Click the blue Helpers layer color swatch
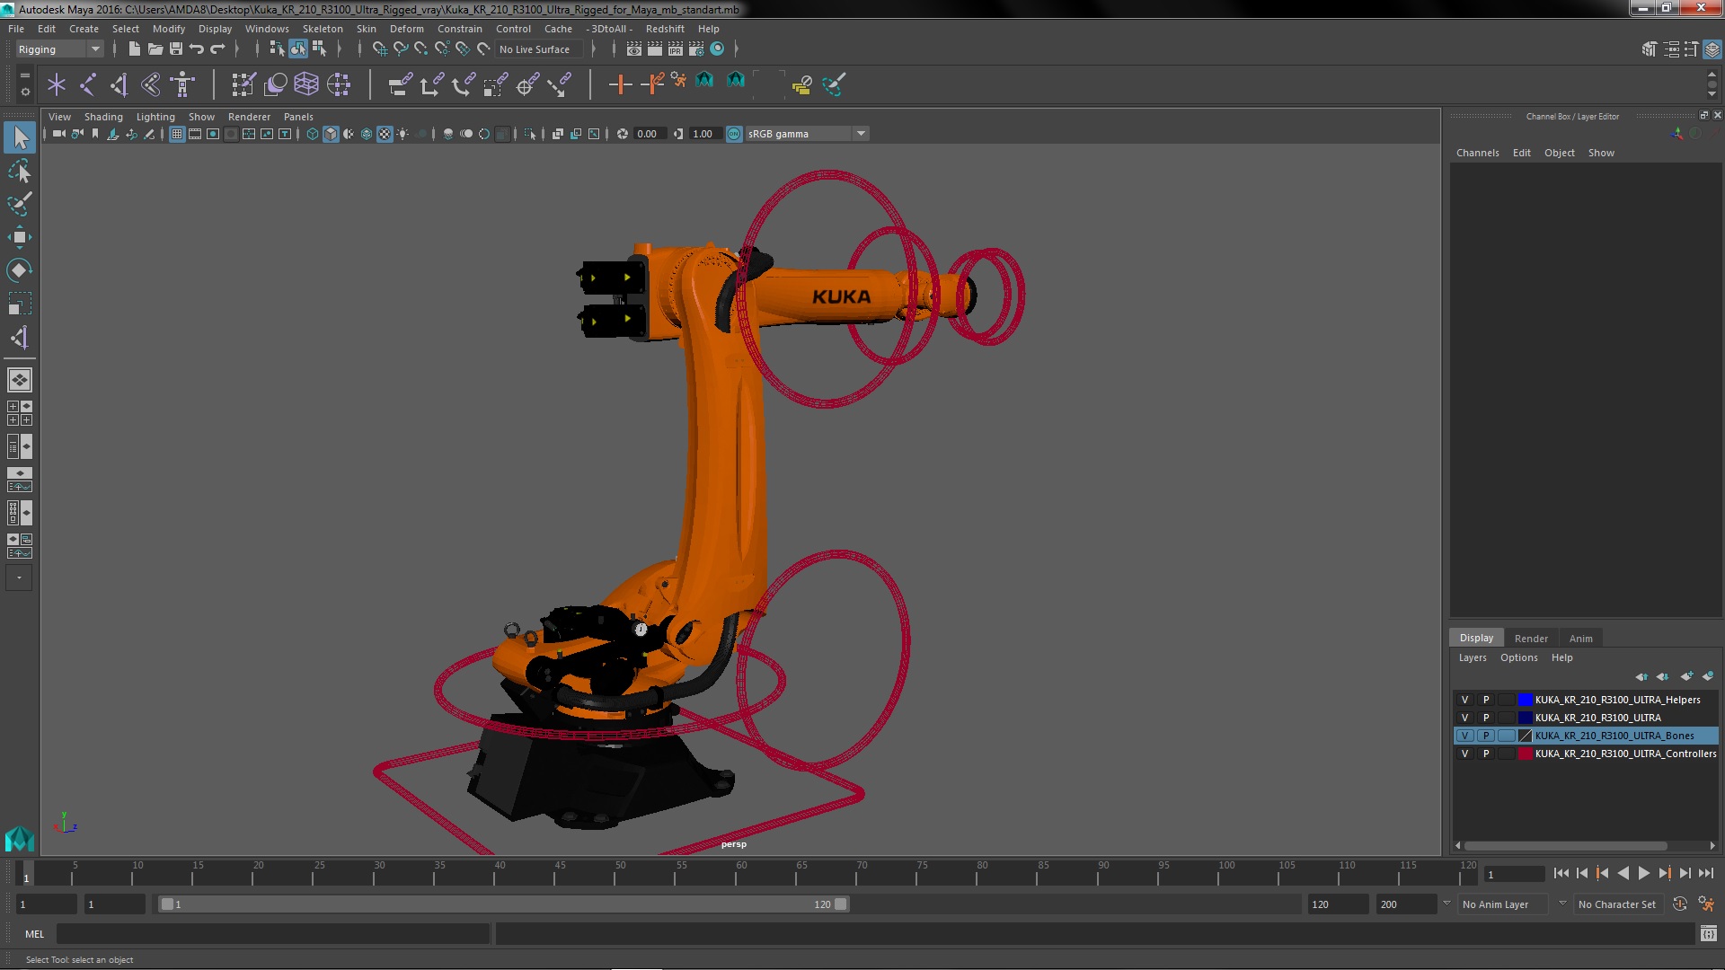Viewport: 1725px width, 970px height. click(x=1525, y=700)
